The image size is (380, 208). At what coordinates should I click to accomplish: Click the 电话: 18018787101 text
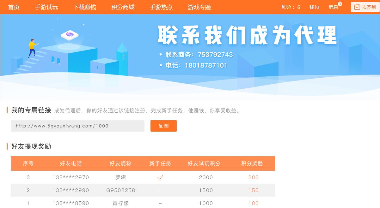(x=196, y=65)
